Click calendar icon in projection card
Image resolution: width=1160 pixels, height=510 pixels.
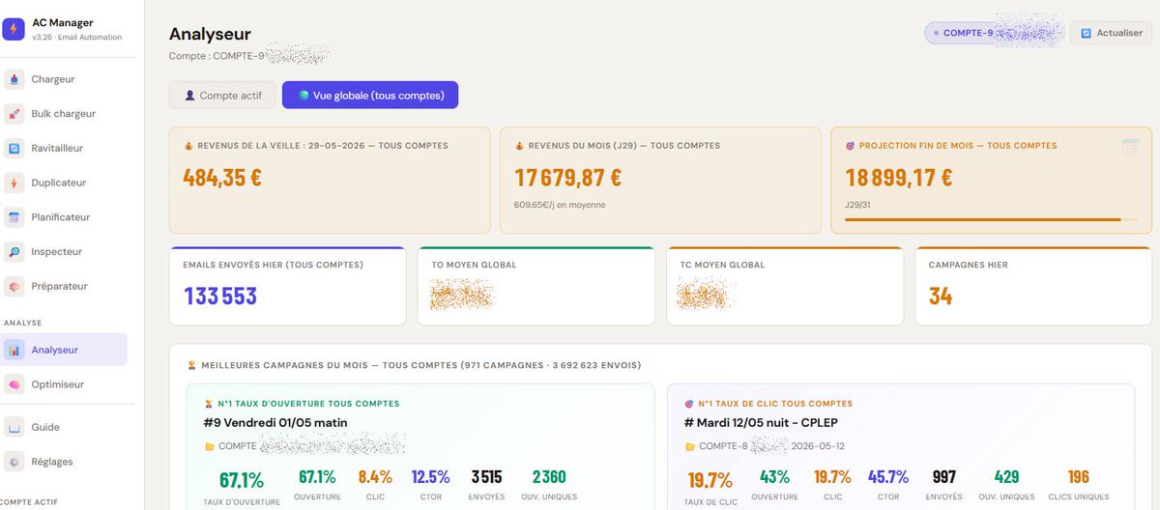click(x=1130, y=147)
